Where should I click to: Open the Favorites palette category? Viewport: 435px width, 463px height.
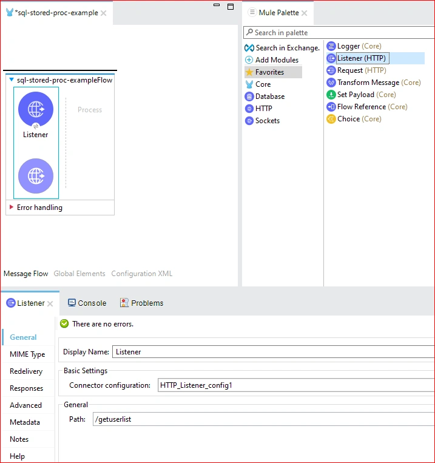click(x=273, y=72)
